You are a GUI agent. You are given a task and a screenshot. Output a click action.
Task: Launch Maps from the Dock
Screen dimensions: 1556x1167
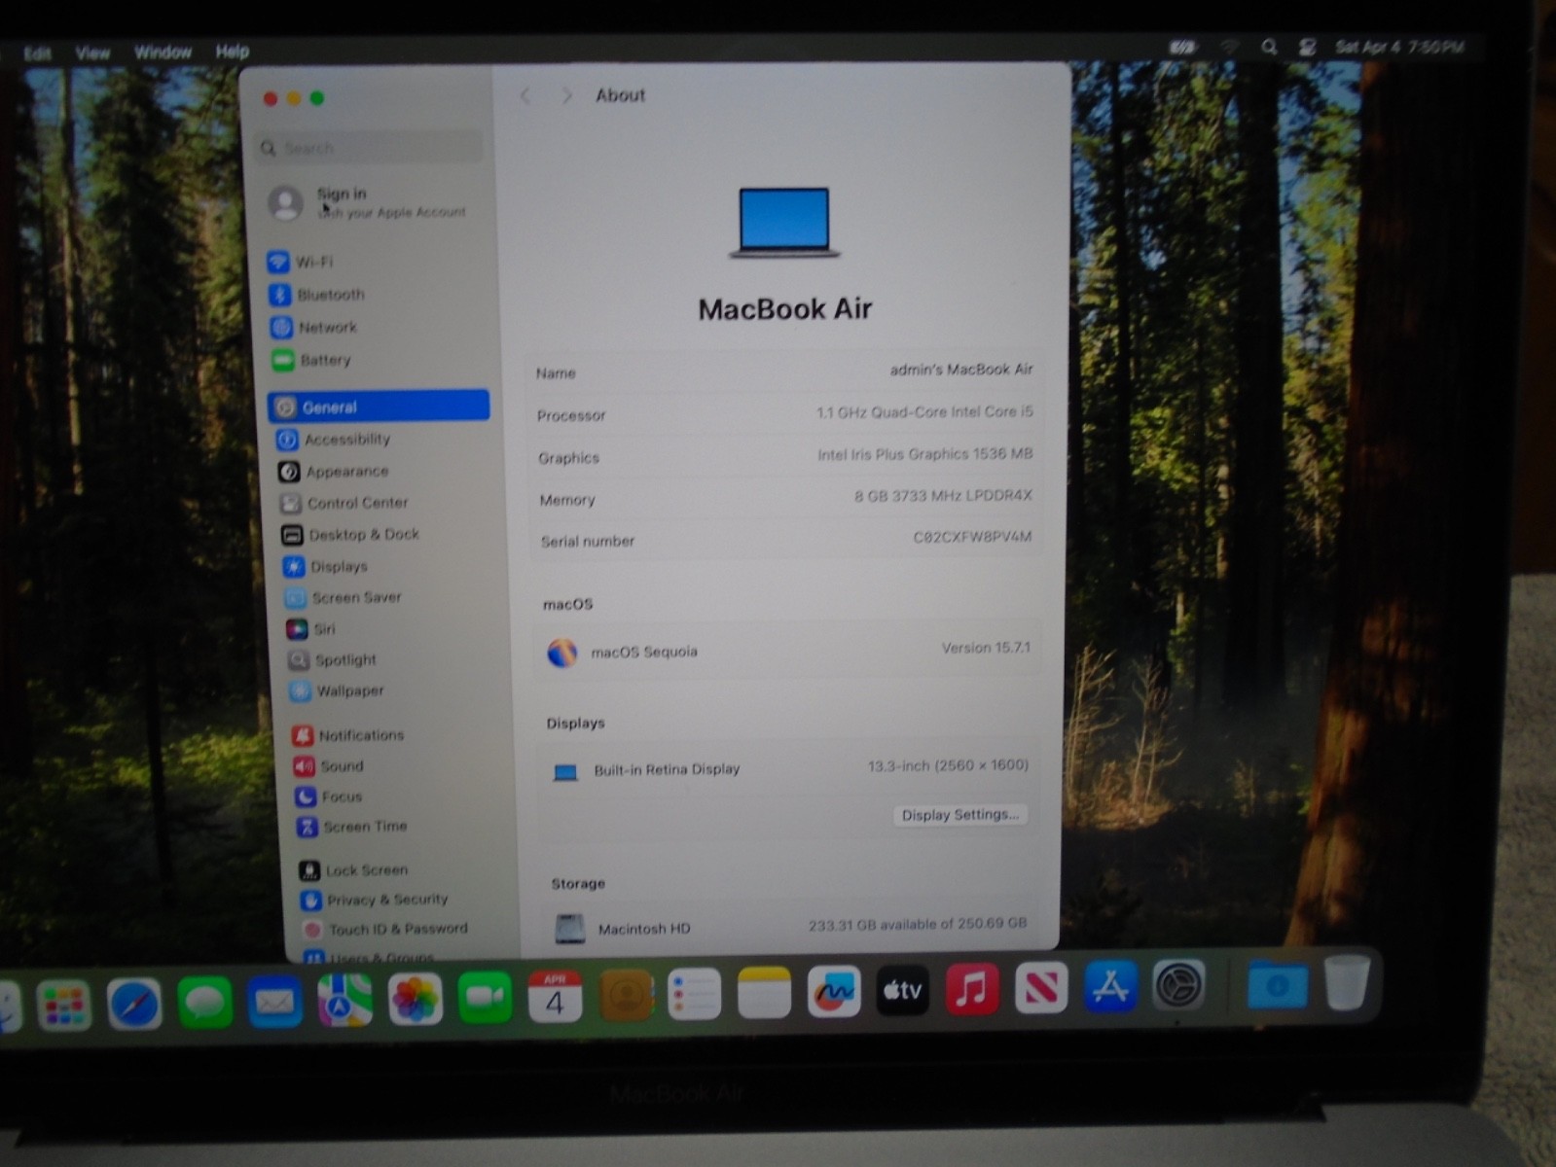click(344, 1001)
